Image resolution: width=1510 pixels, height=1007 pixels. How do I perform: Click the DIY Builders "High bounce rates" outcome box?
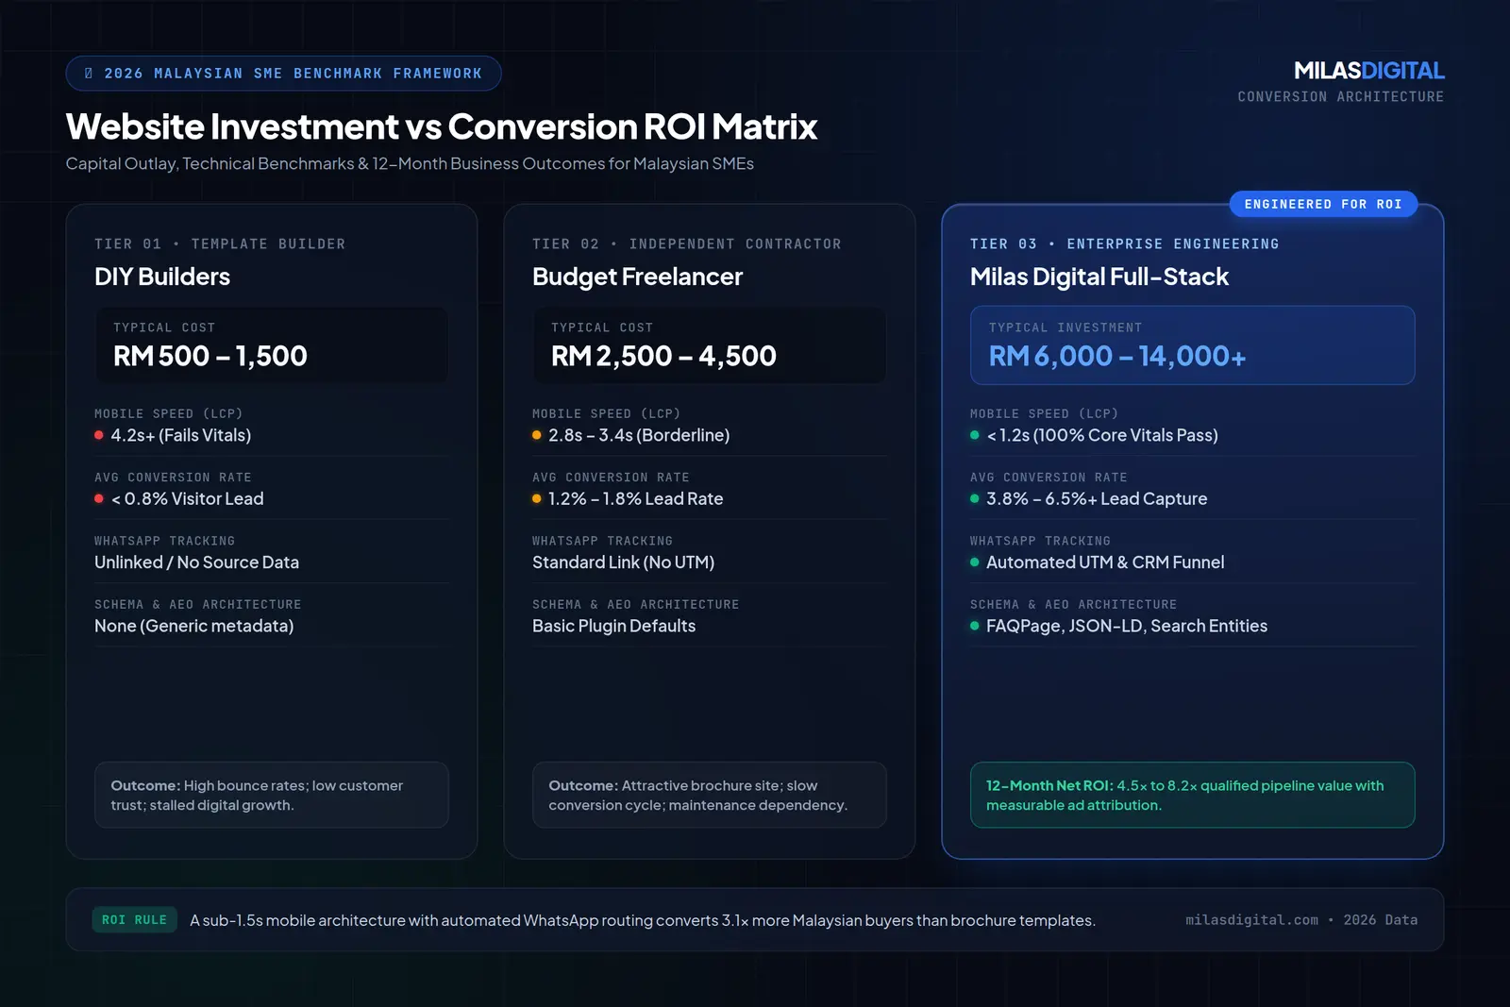click(x=272, y=795)
